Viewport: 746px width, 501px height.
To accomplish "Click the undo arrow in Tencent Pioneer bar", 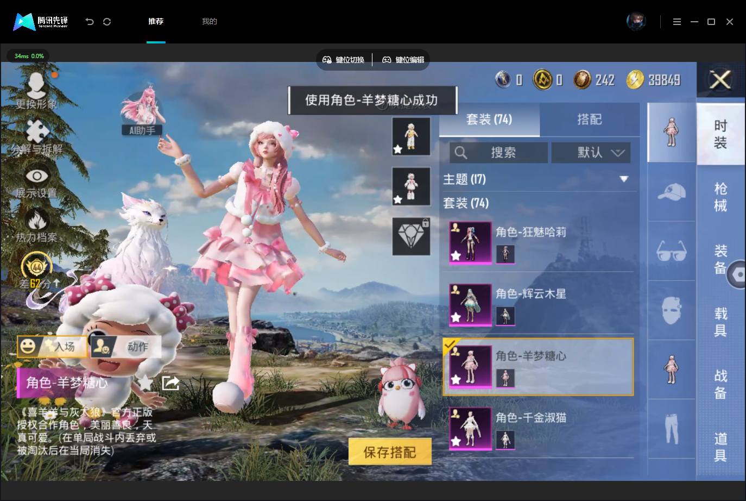I will (x=90, y=22).
